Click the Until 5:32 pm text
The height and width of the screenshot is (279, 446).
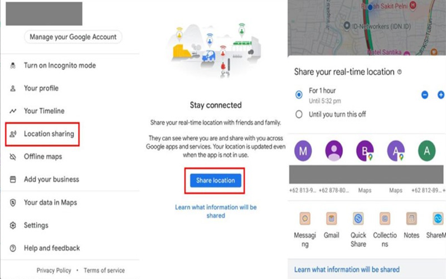pyautogui.click(x=325, y=101)
